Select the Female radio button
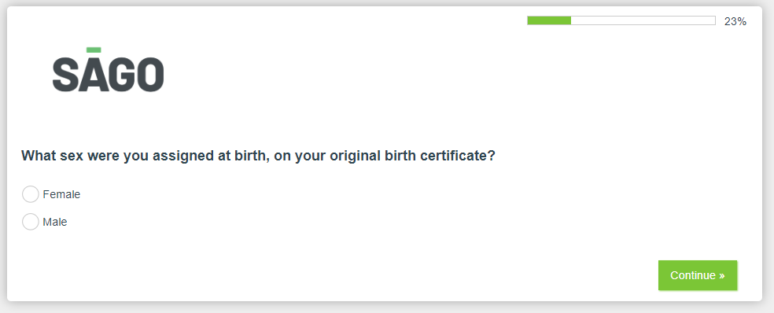 [30, 194]
